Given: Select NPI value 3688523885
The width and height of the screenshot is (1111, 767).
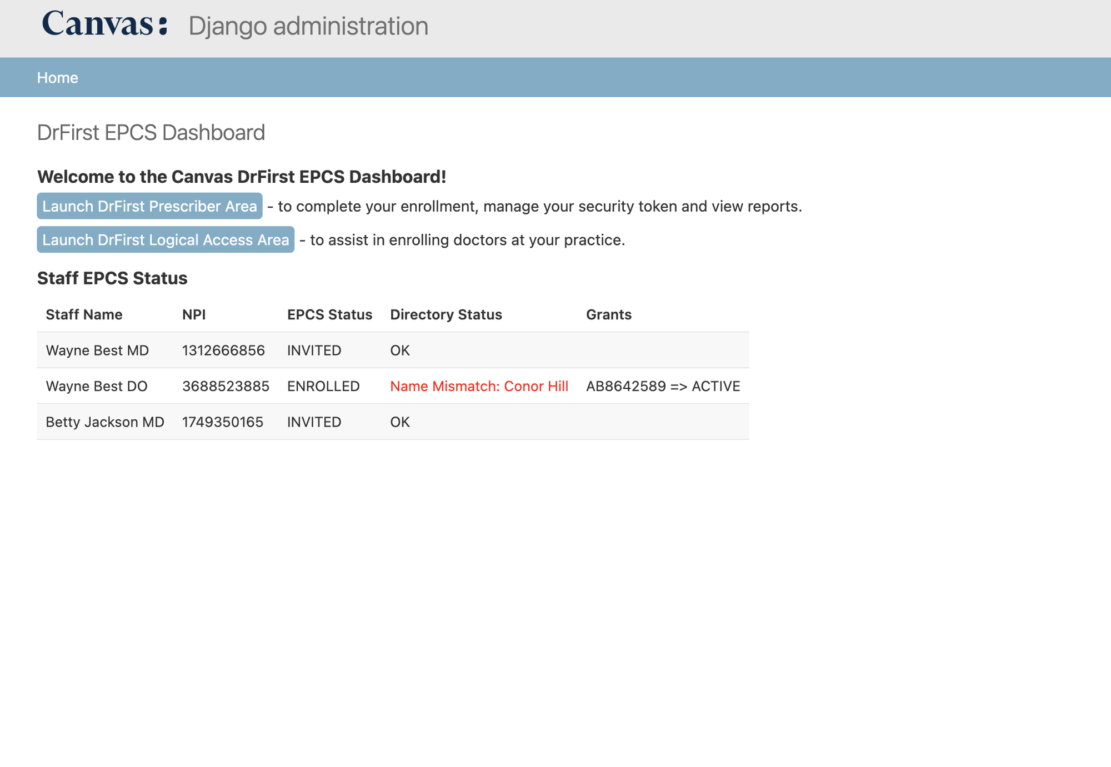Looking at the screenshot, I should click(226, 386).
